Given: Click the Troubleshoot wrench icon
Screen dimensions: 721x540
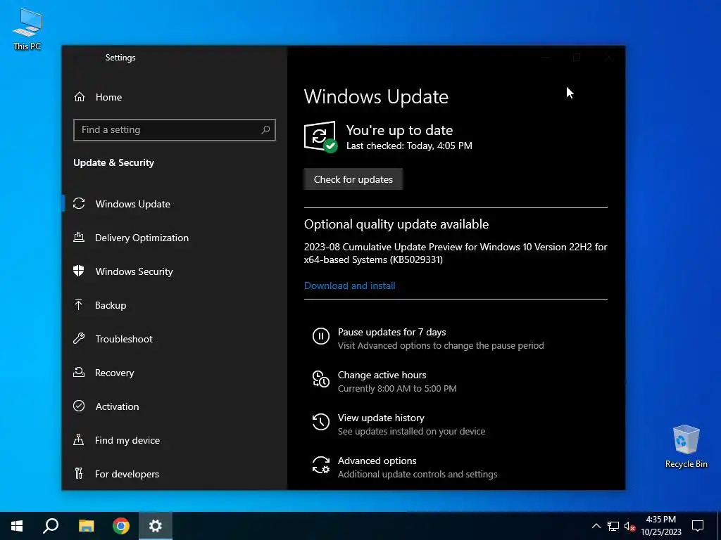Looking at the screenshot, I should coord(79,339).
